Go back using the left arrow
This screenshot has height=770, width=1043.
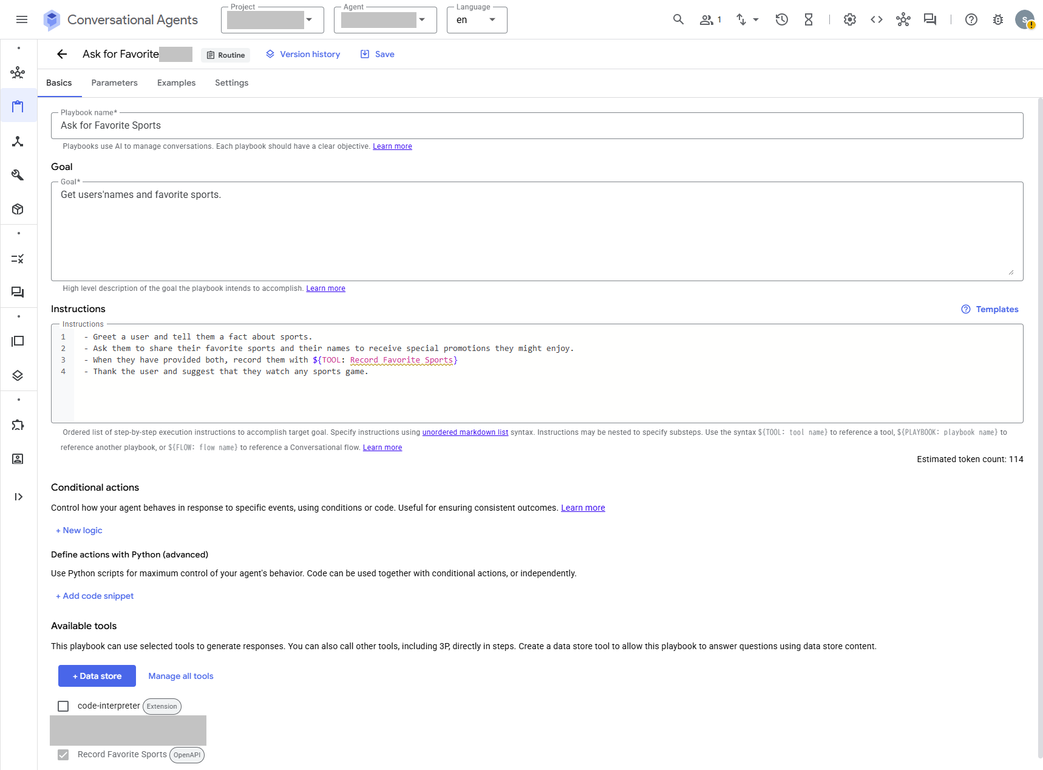pyautogui.click(x=62, y=54)
